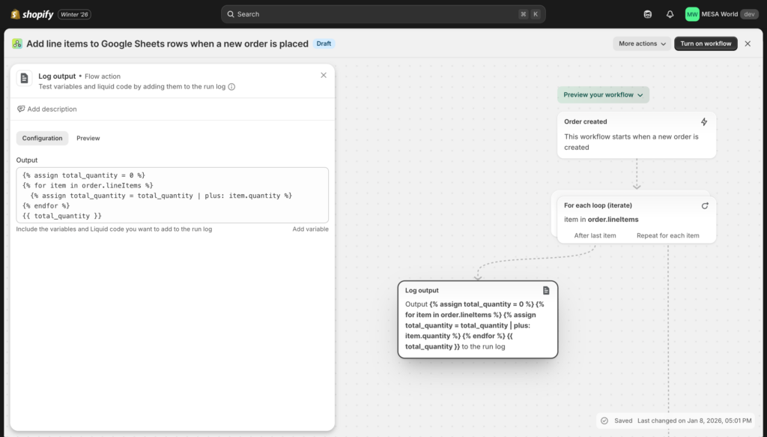Select the Log output node on canvas
The width and height of the screenshot is (767, 437).
click(477, 319)
